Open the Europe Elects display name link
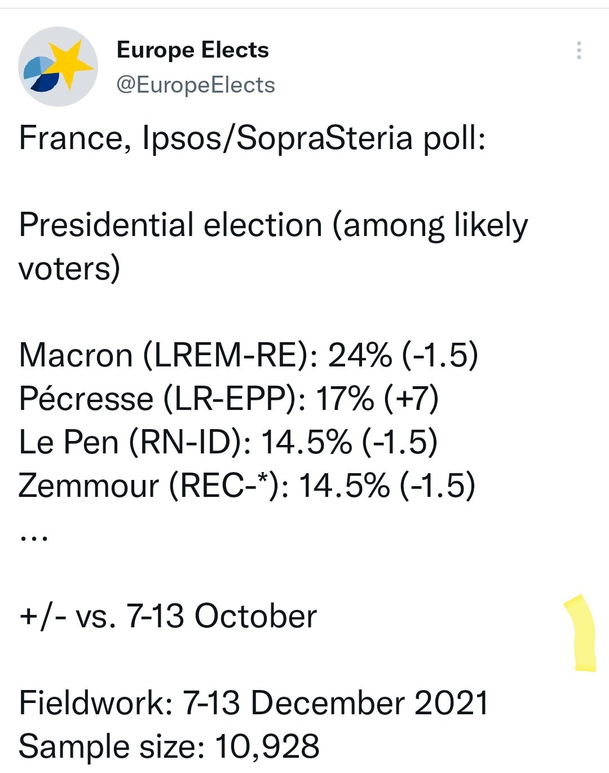The width and height of the screenshot is (609, 773). (192, 50)
